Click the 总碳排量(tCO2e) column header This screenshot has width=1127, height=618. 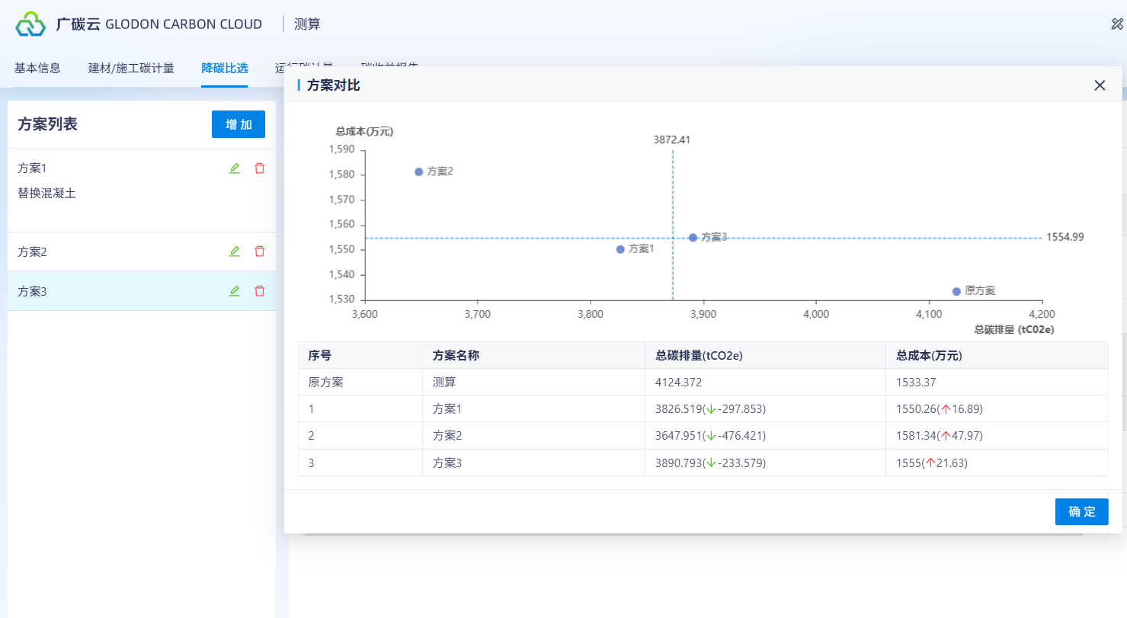699,355
